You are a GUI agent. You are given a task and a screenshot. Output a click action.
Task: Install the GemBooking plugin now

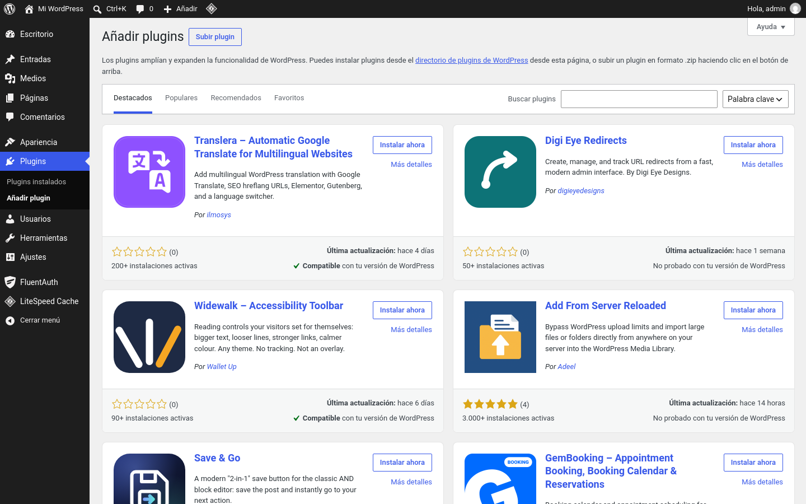753,463
